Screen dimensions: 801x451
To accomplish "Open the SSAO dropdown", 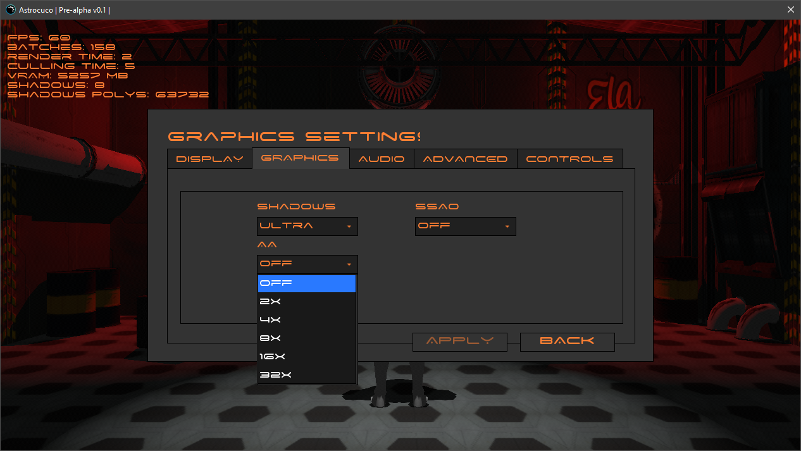I will pos(465,226).
